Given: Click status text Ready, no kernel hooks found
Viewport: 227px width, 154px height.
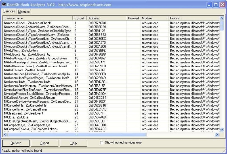Looking at the screenshot, I should (22, 151).
